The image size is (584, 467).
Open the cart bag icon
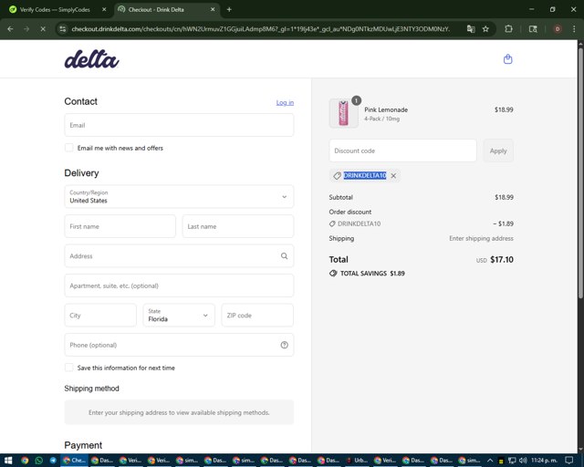coord(507,59)
